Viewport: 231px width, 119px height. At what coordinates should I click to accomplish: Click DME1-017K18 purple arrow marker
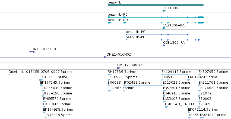coord(32,52)
